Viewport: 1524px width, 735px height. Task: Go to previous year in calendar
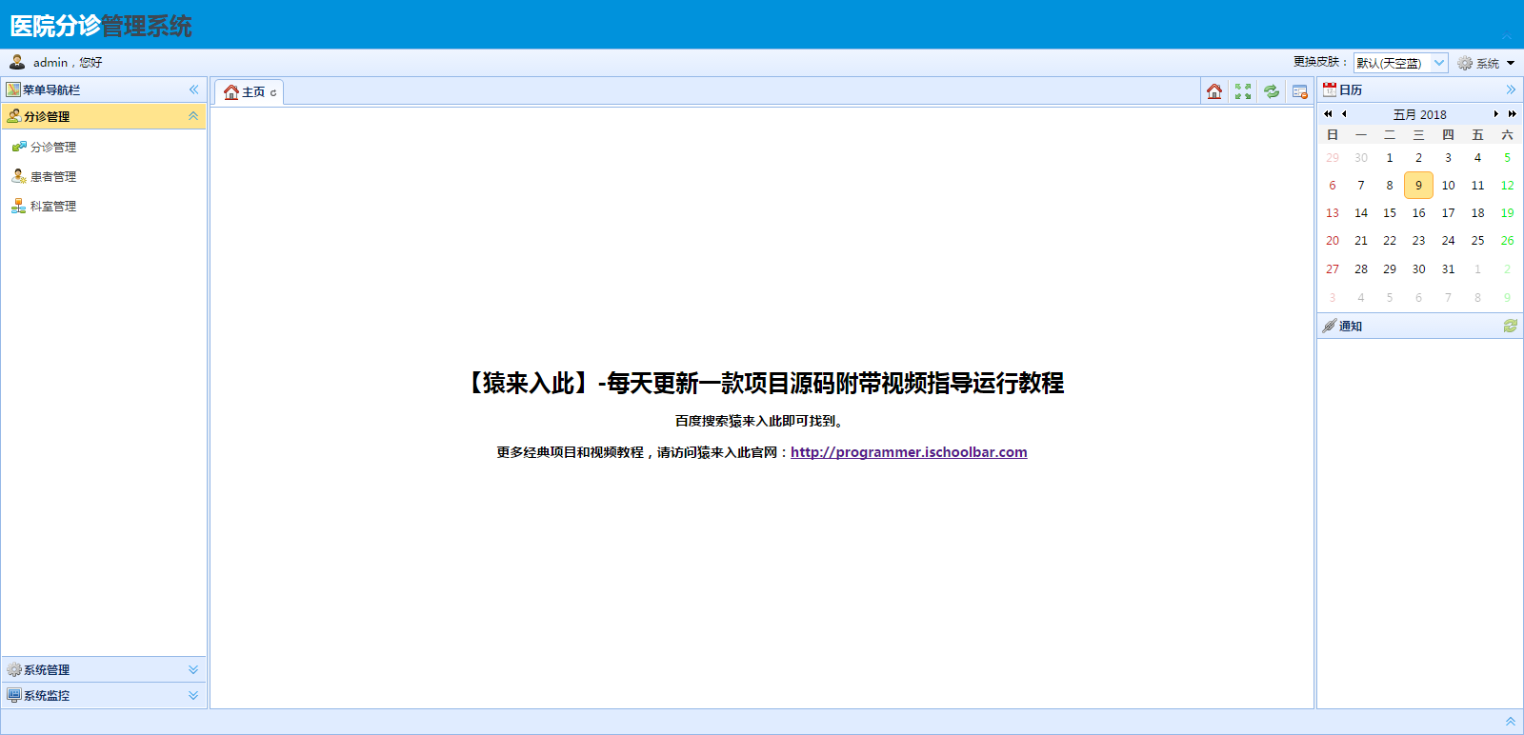pos(1328,113)
